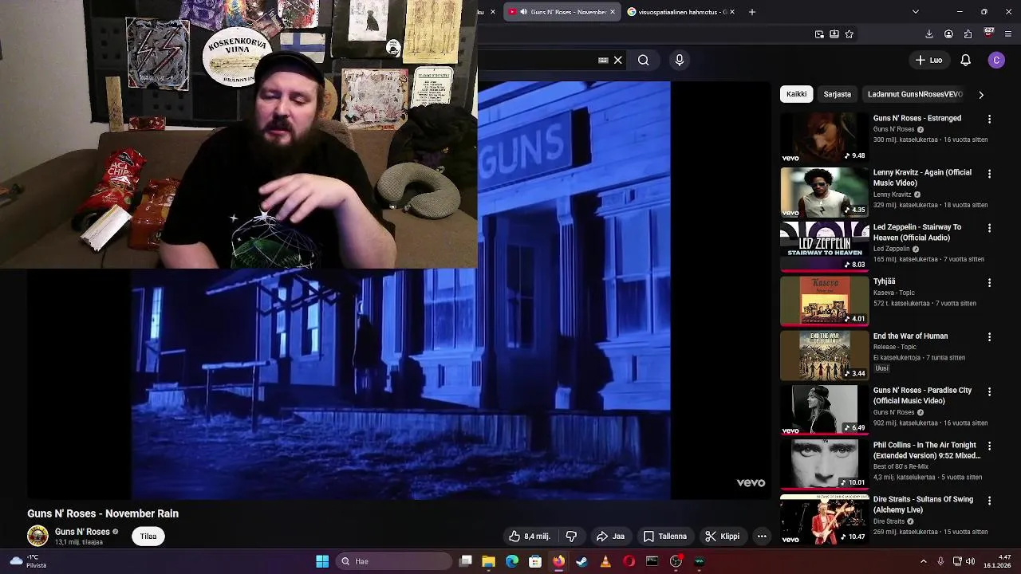This screenshot has width=1021, height=574.
Task: Switch to the visuospatiaalinen hahmotus tab
Action: [x=677, y=12]
